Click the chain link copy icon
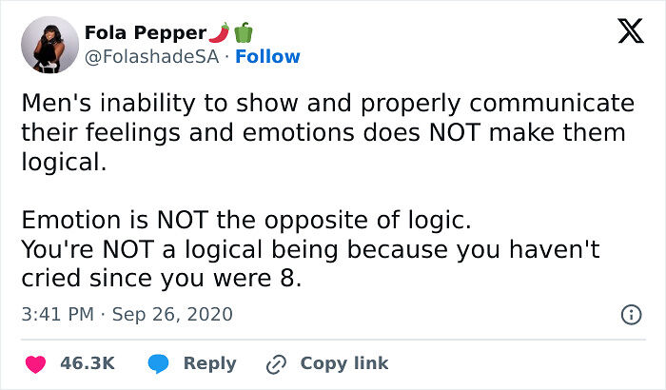This screenshot has height=390, width=666. (x=277, y=363)
